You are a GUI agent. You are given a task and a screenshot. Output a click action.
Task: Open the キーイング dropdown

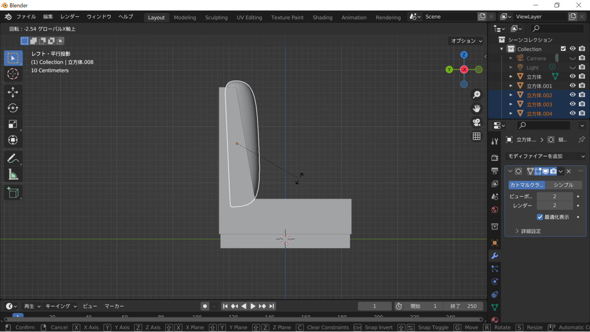61,306
